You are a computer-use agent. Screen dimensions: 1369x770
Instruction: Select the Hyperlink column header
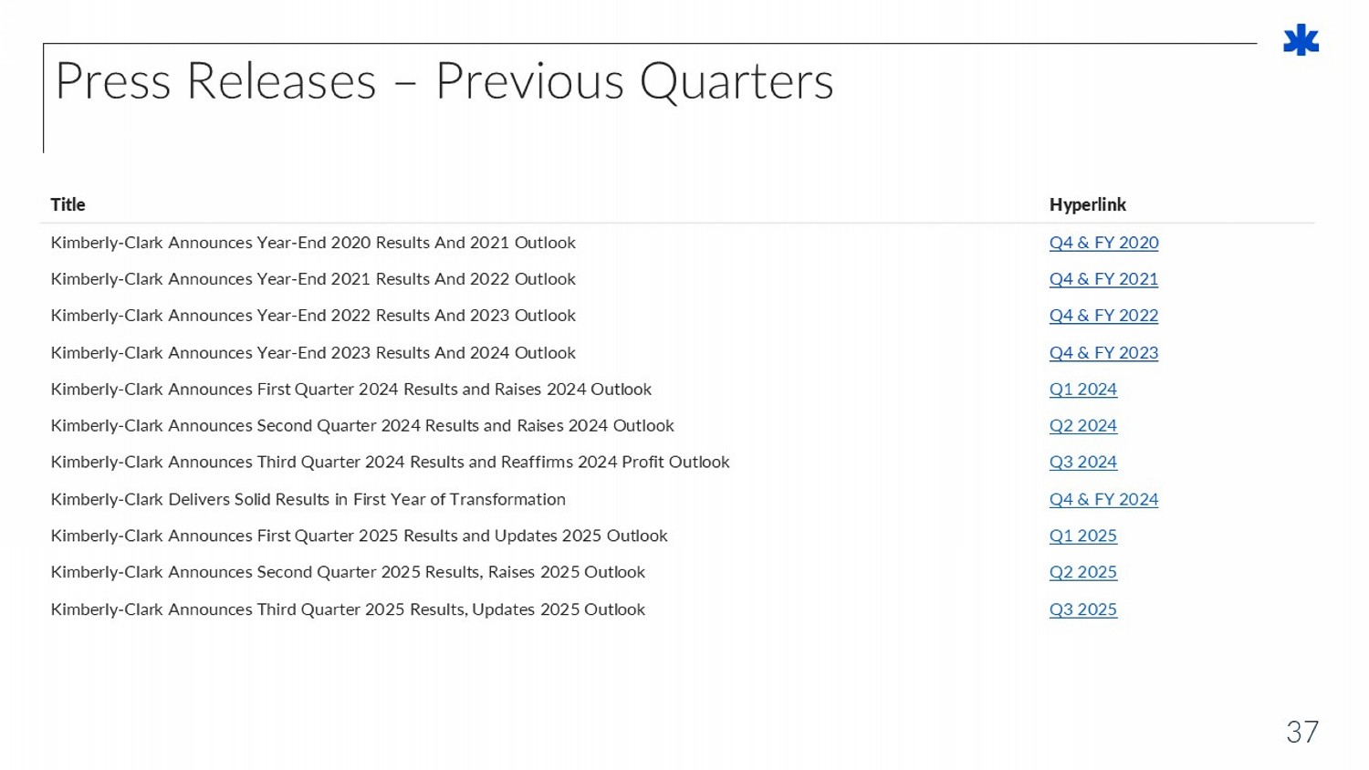(1087, 204)
